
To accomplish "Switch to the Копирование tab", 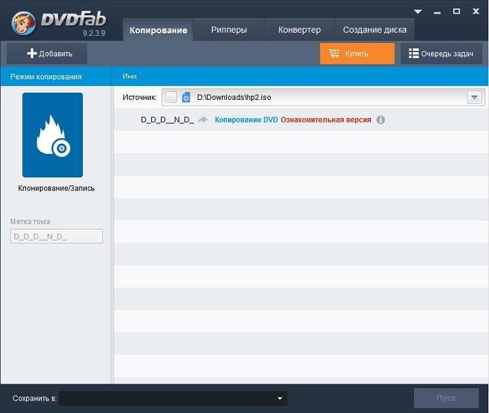I will pyautogui.click(x=158, y=30).
